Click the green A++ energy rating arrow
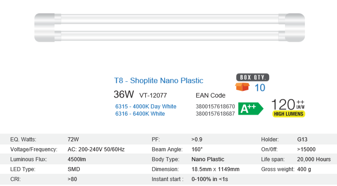337x186 pixels. coord(250,108)
